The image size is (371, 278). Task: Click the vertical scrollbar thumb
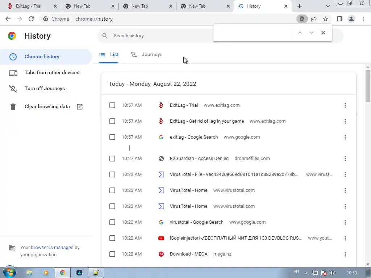[x=368, y=86]
